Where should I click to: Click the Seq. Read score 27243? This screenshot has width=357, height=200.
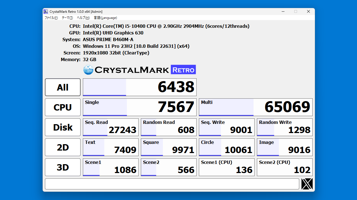[x=111, y=127]
